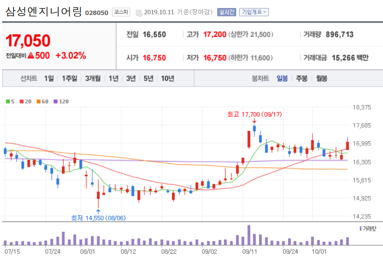Click the +3.02% change value
The image size is (383, 259).
pos(71,56)
